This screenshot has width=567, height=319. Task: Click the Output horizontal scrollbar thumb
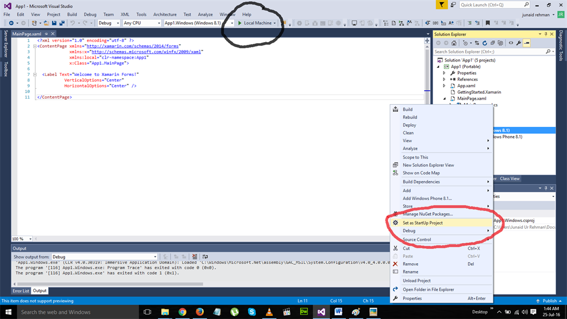[110, 284]
